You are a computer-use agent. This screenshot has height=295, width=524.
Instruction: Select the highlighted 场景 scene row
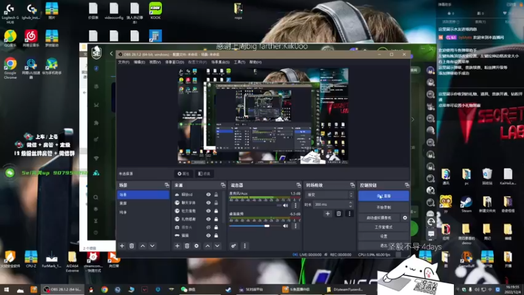coord(143,195)
